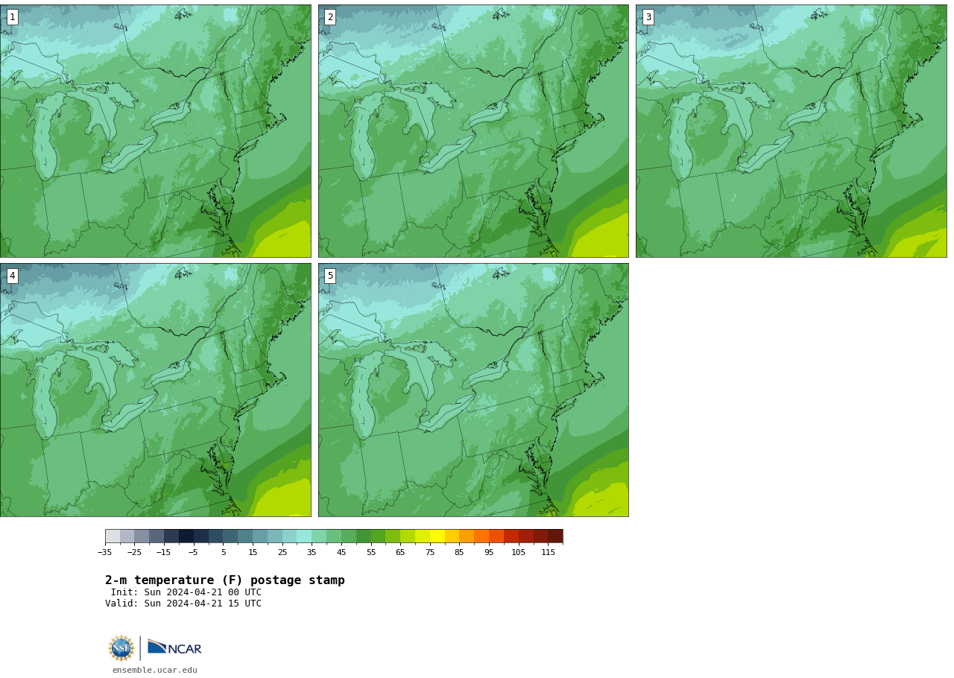This screenshot has width=954, height=678.
Task: Open ensemble member 4 temperature map
Action: (156, 390)
